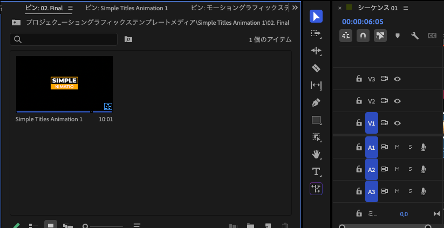Select the Ripple Edit tool

[x=316, y=51]
